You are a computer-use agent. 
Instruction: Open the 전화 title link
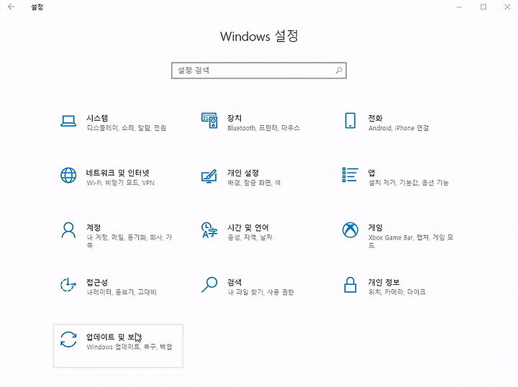point(376,118)
